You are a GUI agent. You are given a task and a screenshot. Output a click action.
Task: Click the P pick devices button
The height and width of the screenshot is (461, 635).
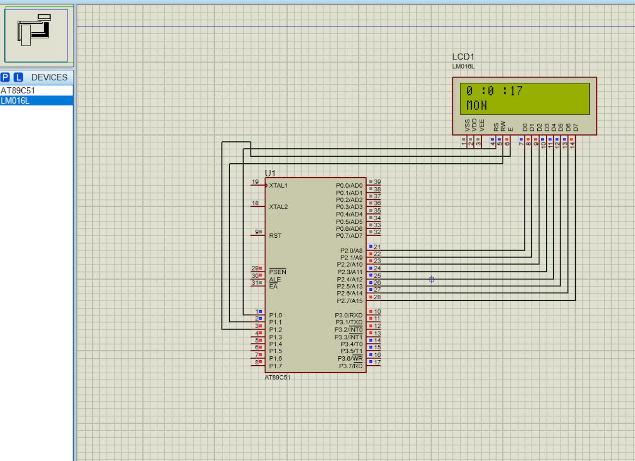click(5, 77)
